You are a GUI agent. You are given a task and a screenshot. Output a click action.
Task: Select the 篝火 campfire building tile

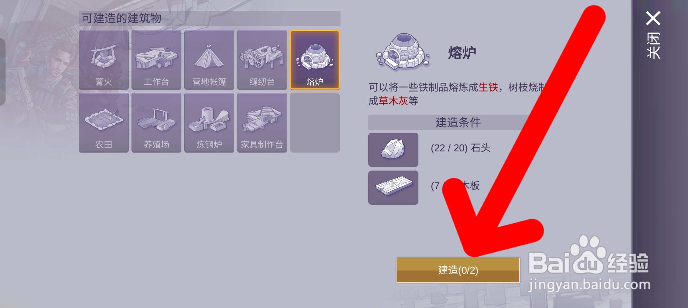click(104, 60)
